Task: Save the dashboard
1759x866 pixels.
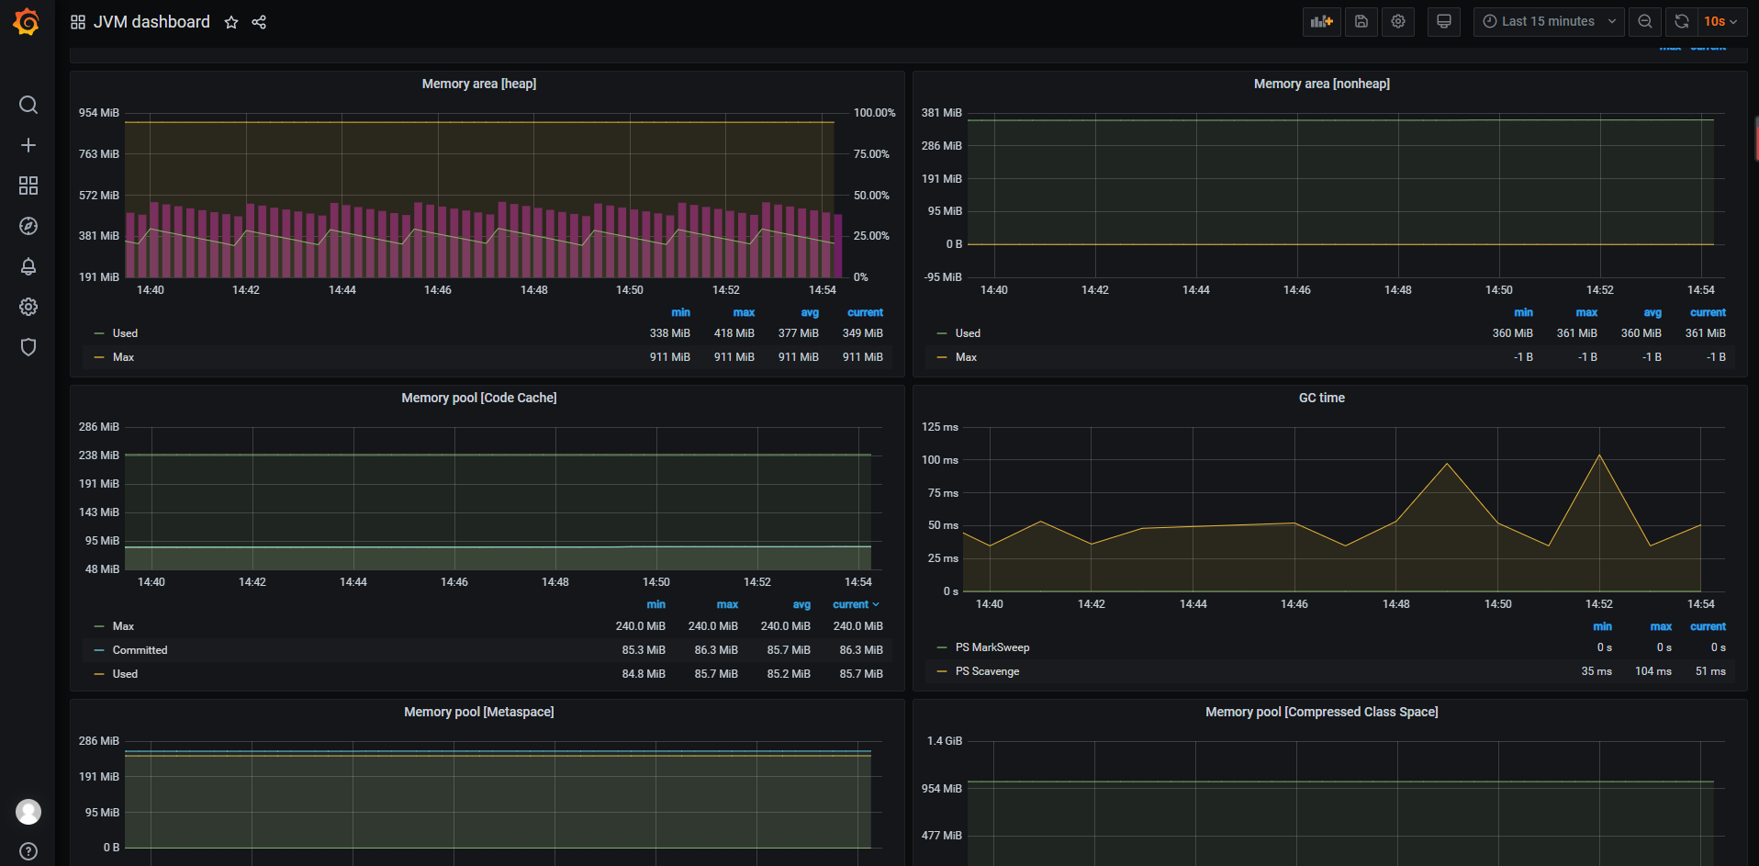Action: pyautogui.click(x=1361, y=21)
